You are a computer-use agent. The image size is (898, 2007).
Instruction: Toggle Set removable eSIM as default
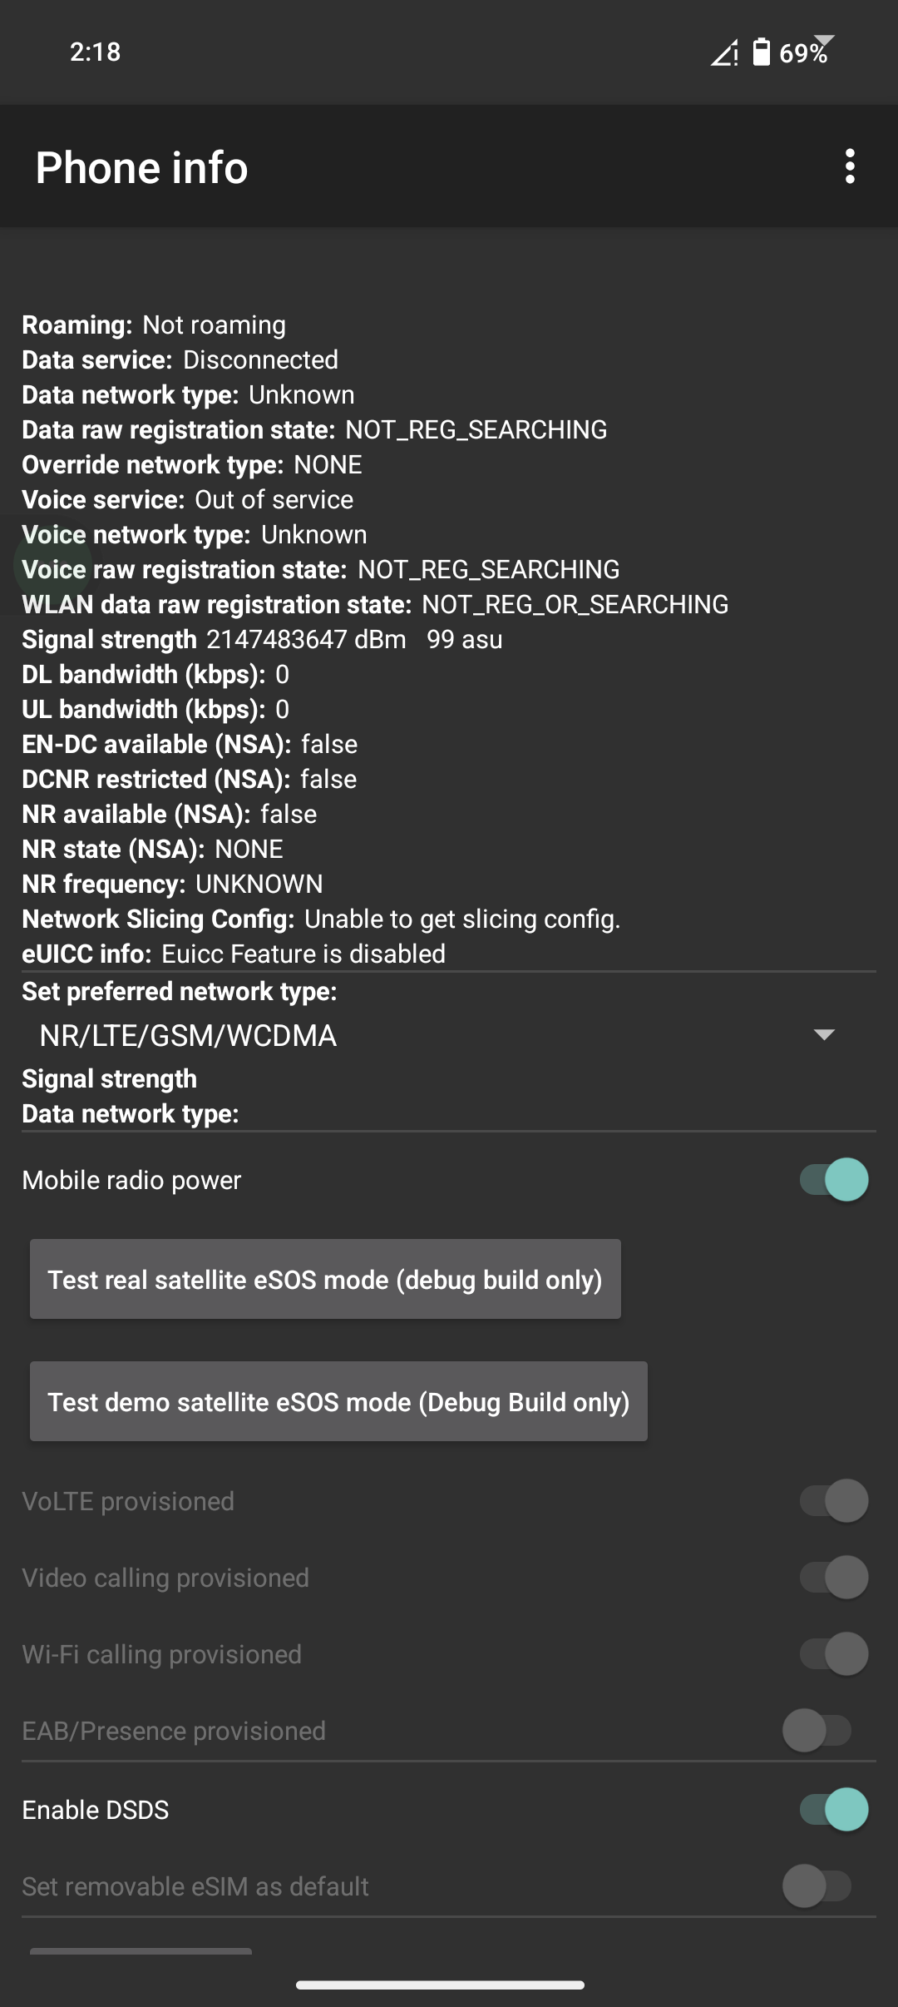coord(817,1886)
